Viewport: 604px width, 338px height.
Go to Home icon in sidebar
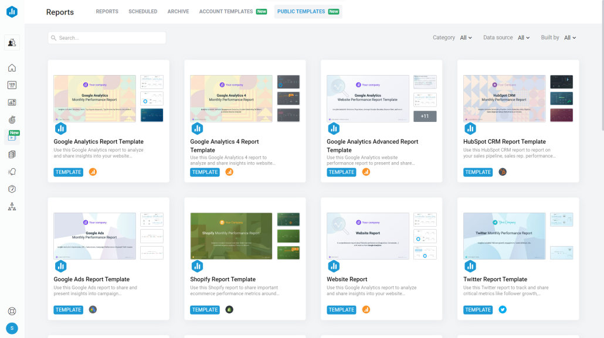click(x=12, y=68)
